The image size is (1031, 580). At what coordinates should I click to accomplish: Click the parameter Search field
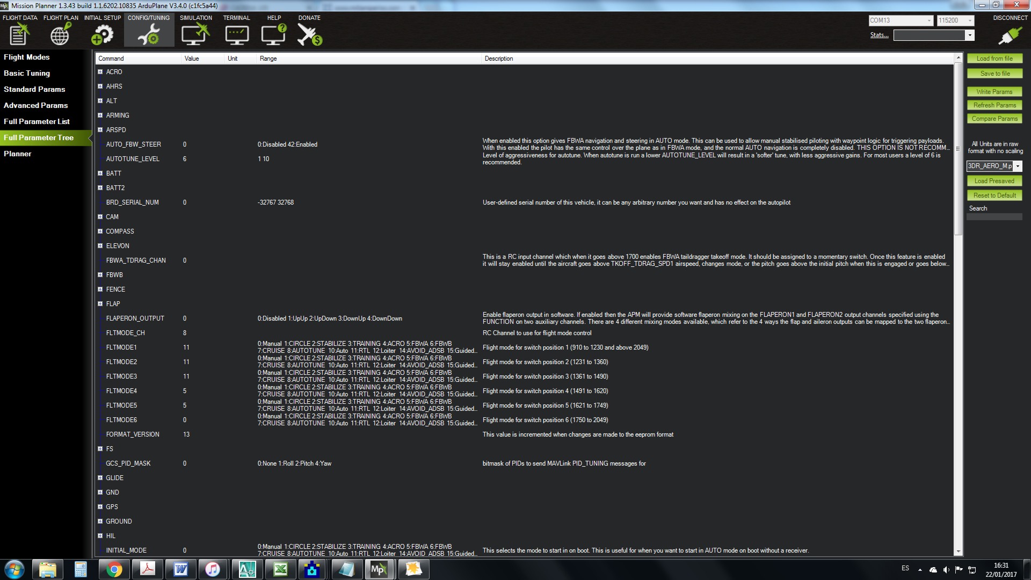(x=994, y=217)
